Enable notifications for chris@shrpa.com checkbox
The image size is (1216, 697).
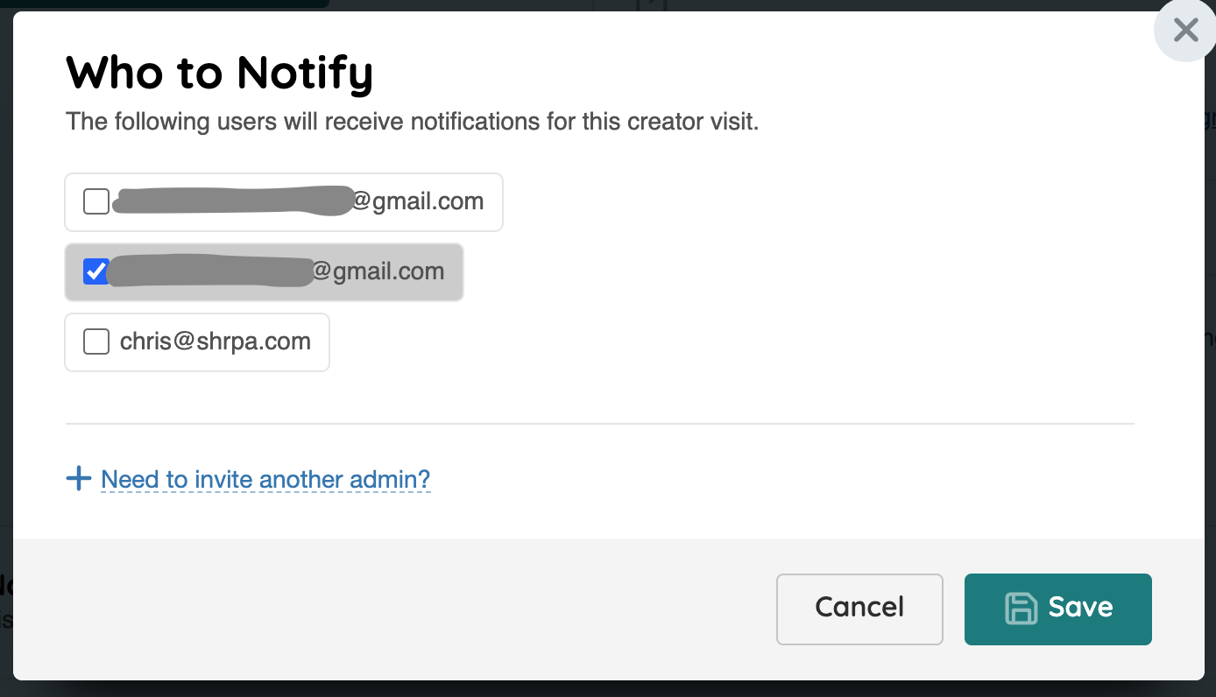(x=95, y=341)
